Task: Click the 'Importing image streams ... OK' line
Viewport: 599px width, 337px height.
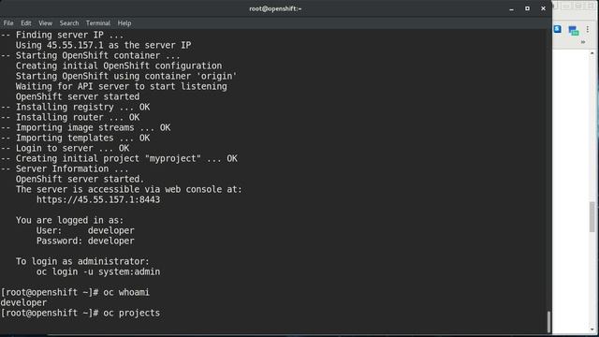Action: tap(85, 127)
